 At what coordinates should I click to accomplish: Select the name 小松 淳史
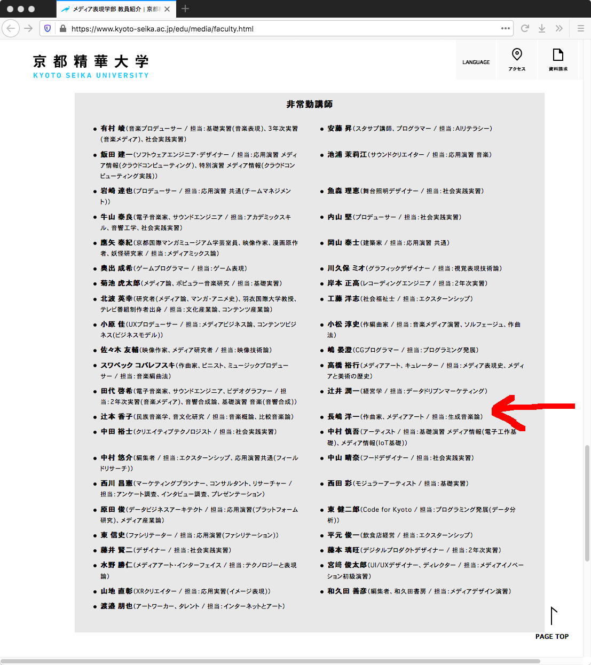343,324
